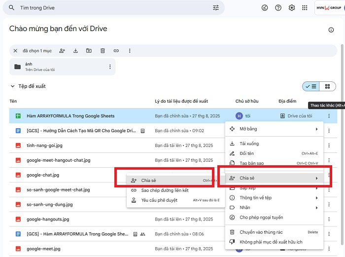Click the get link icon in toolbar

pos(116,51)
